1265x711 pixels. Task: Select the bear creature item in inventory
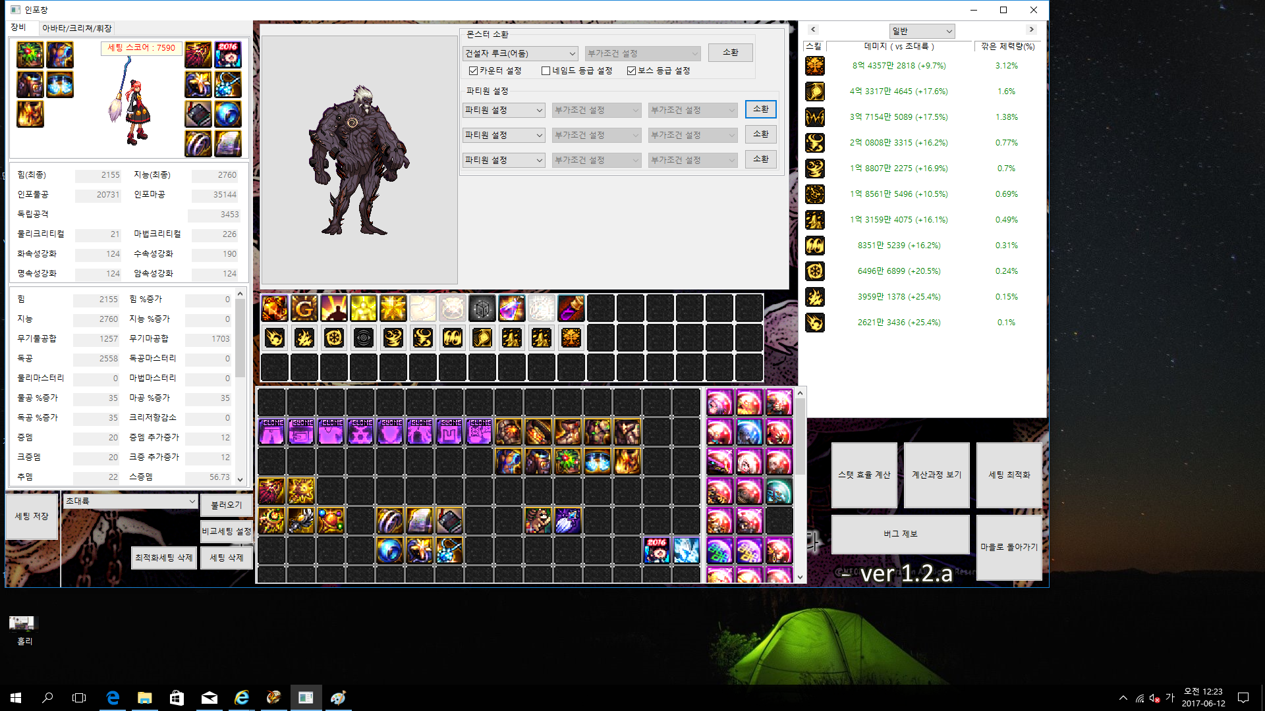point(538,521)
